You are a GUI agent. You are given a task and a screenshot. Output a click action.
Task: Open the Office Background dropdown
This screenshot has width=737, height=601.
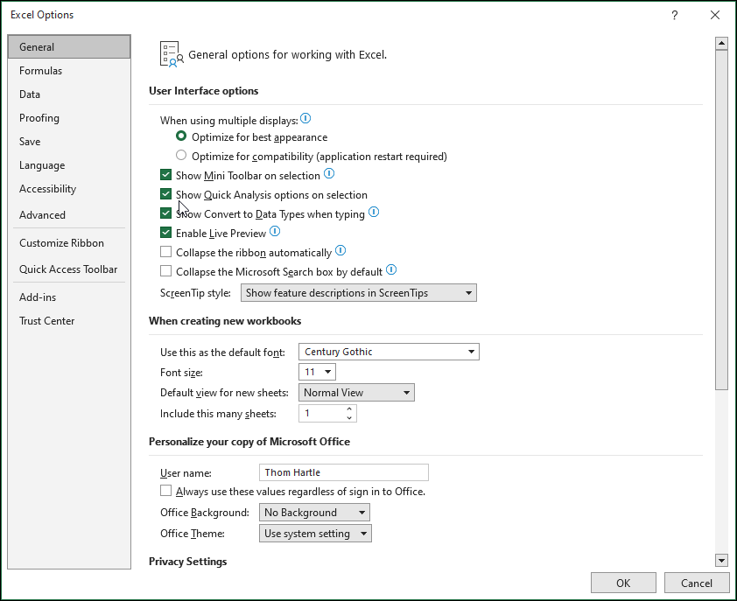(x=314, y=512)
